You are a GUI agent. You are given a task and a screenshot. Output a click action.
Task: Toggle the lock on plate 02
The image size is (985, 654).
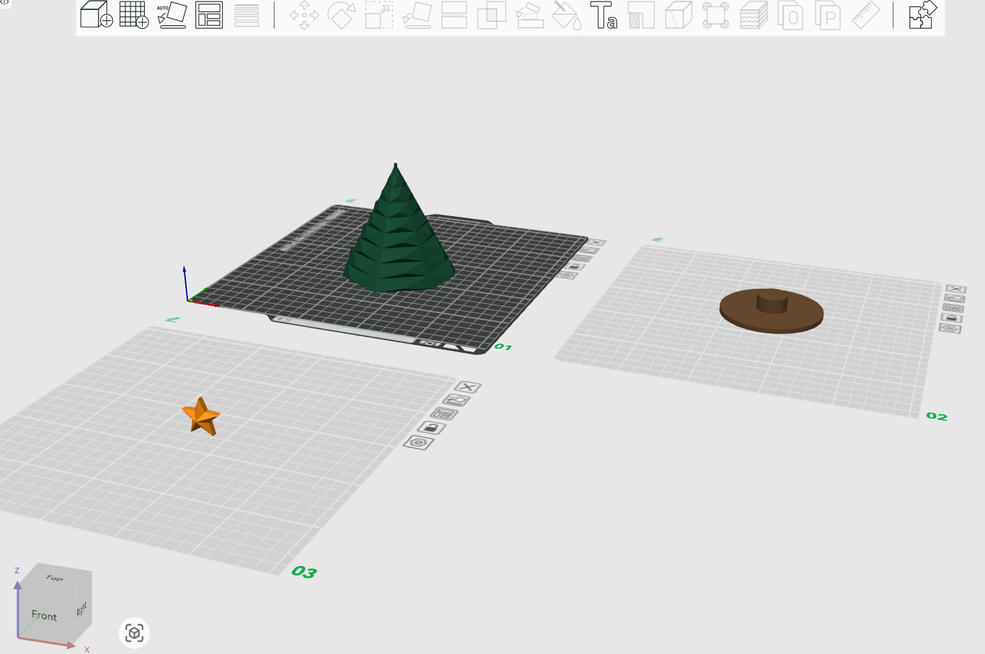tap(952, 318)
